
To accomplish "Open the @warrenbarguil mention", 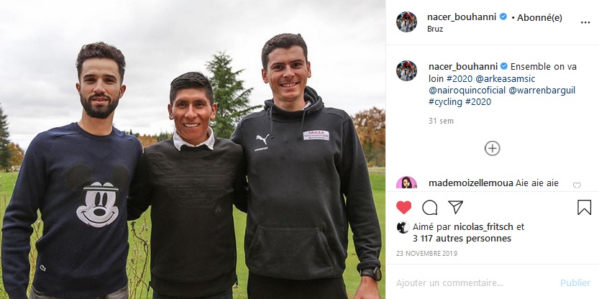I will (541, 91).
